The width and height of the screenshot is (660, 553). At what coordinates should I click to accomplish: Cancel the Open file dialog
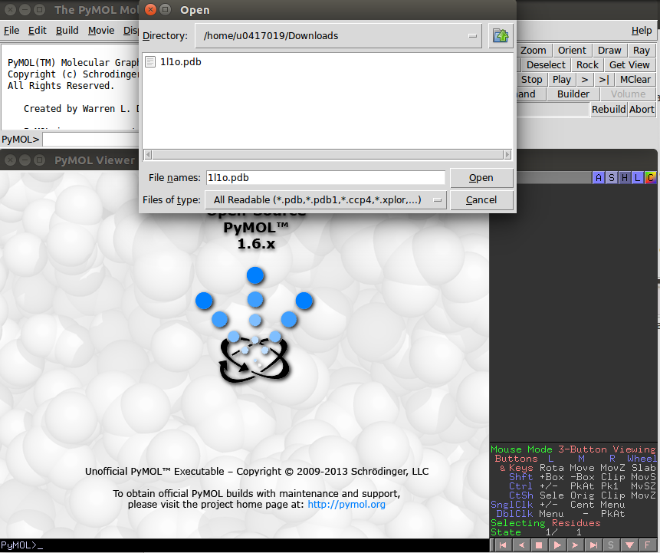click(481, 200)
